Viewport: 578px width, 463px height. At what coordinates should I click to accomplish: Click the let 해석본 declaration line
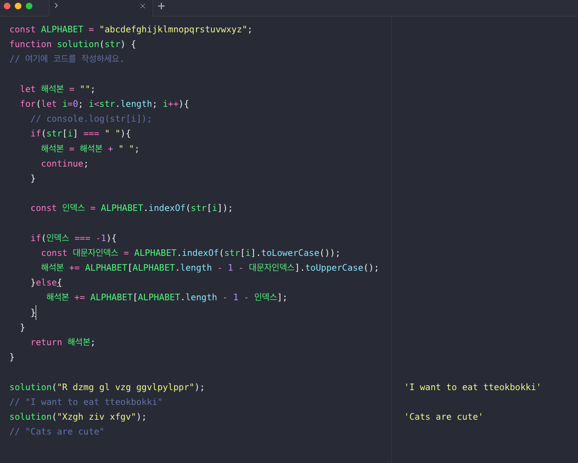coord(58,89)
